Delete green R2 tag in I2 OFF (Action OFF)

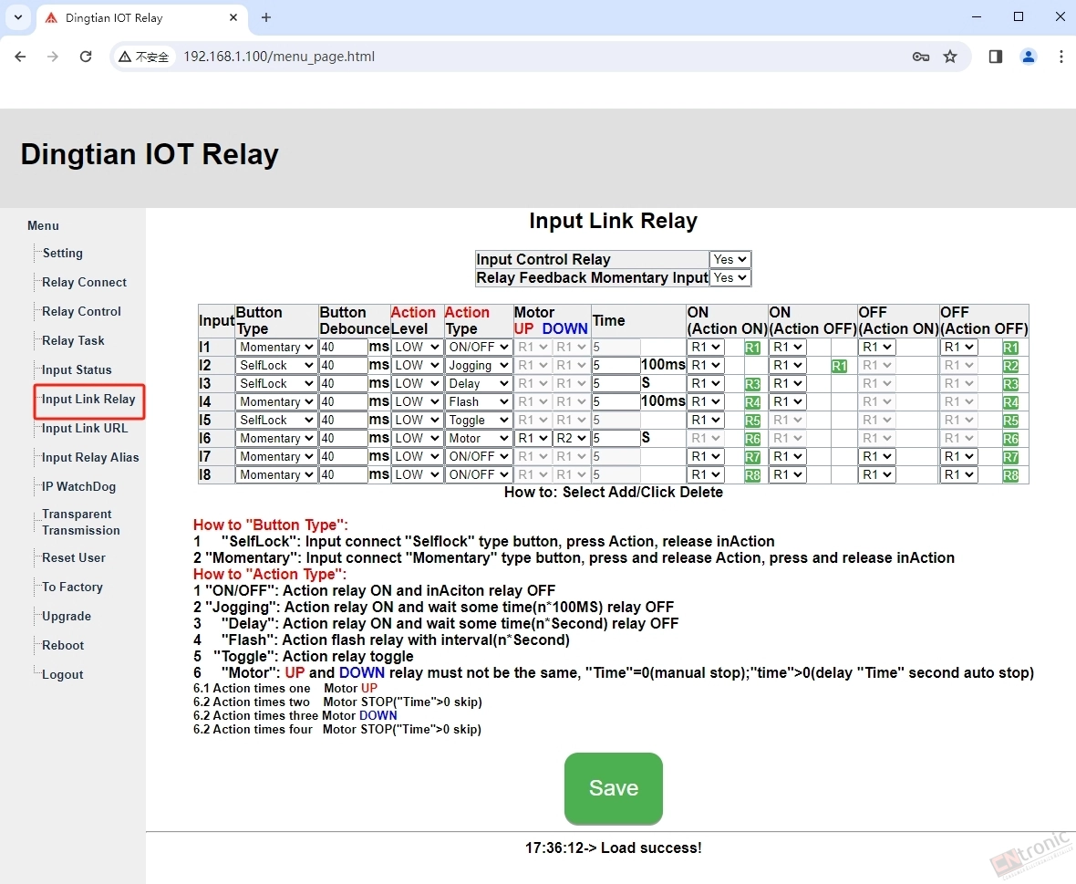pyautogui.click(x=1010, y=366)
